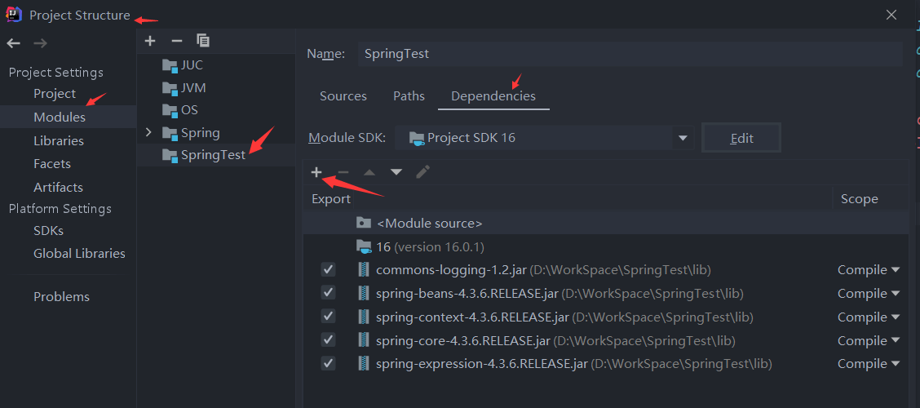Select the JVM module
The height and width of the screenshot is (408, 920).
[x=193, y=88]
